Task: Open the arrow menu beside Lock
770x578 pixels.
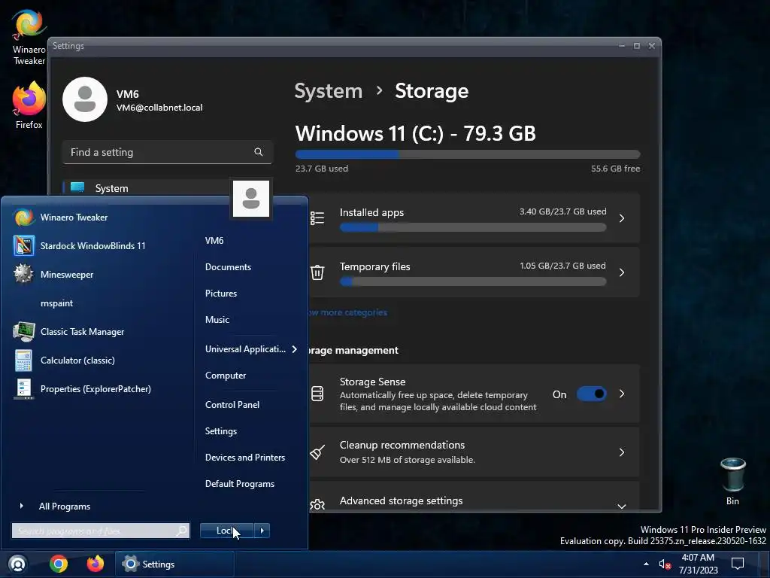Action: point(262,531)
